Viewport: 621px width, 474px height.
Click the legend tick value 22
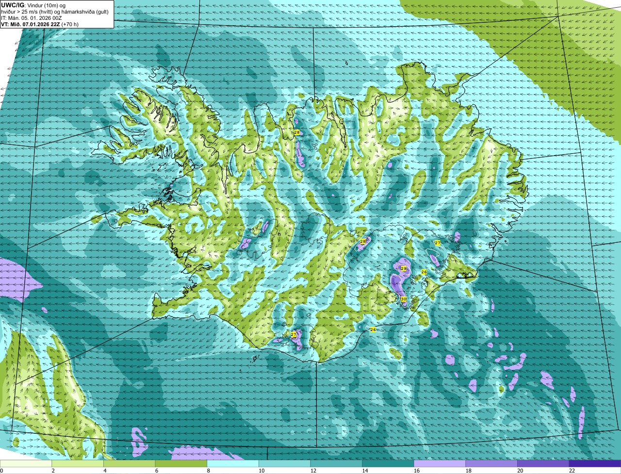[572, 471]
